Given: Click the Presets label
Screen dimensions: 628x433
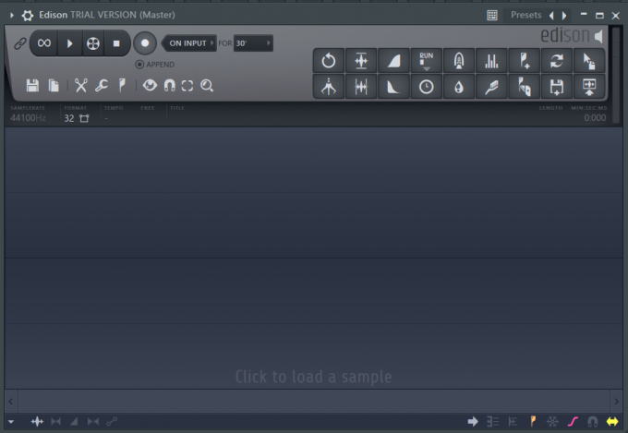Looking at the screenshot, I should pos(525,15).
